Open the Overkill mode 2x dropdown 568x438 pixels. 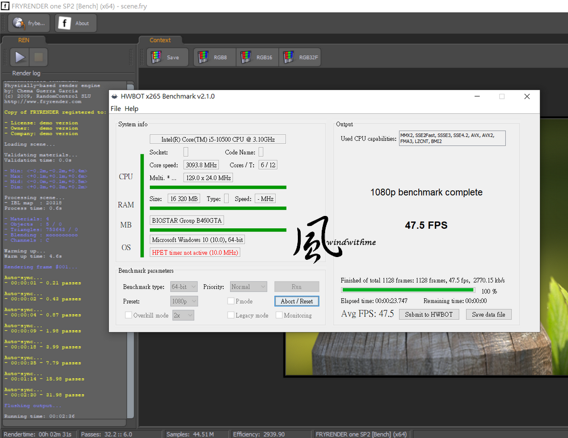(x=183, y=315)
